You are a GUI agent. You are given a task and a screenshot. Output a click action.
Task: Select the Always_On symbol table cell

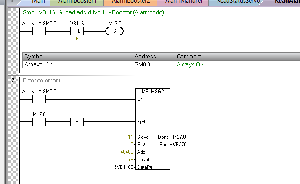[x=39, y=65]
